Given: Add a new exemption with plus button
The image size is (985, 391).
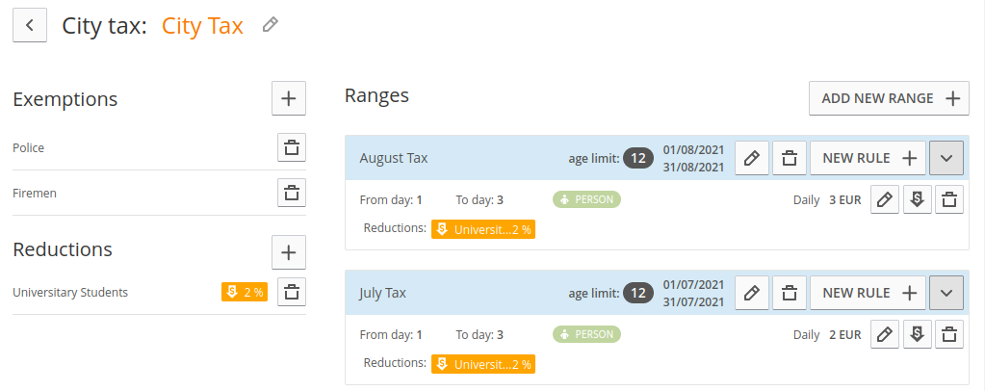Looking at the screenshot, I should click(289, 98).
